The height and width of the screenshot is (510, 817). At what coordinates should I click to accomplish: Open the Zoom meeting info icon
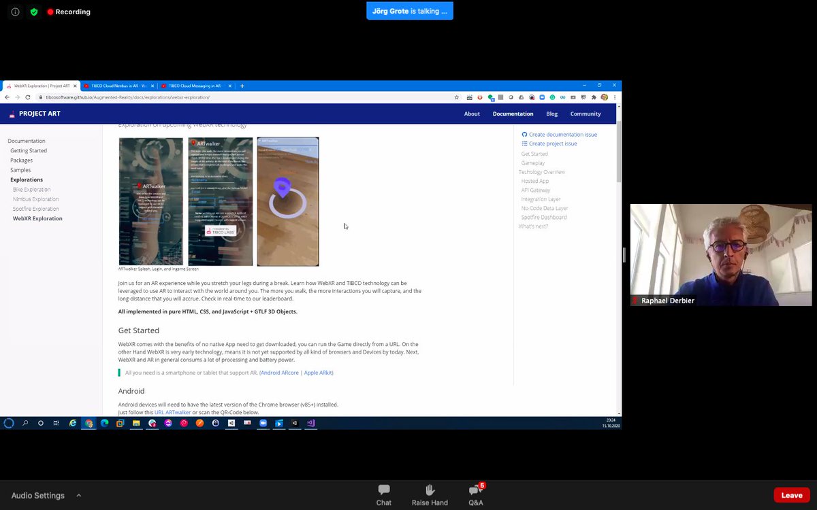coord(15,12)
